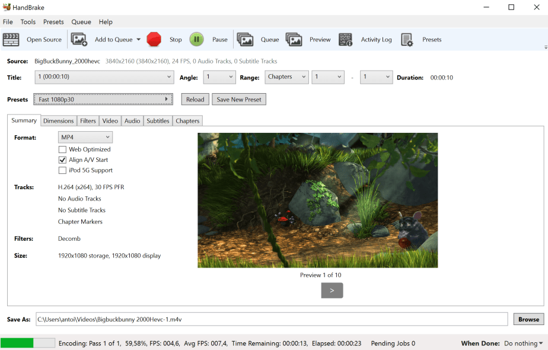Open the Activity Log icon

click(346, 40)
